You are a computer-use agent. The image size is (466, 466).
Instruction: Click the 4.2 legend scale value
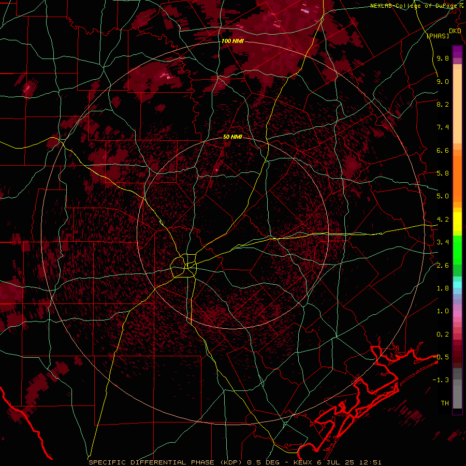click(443, 220)
